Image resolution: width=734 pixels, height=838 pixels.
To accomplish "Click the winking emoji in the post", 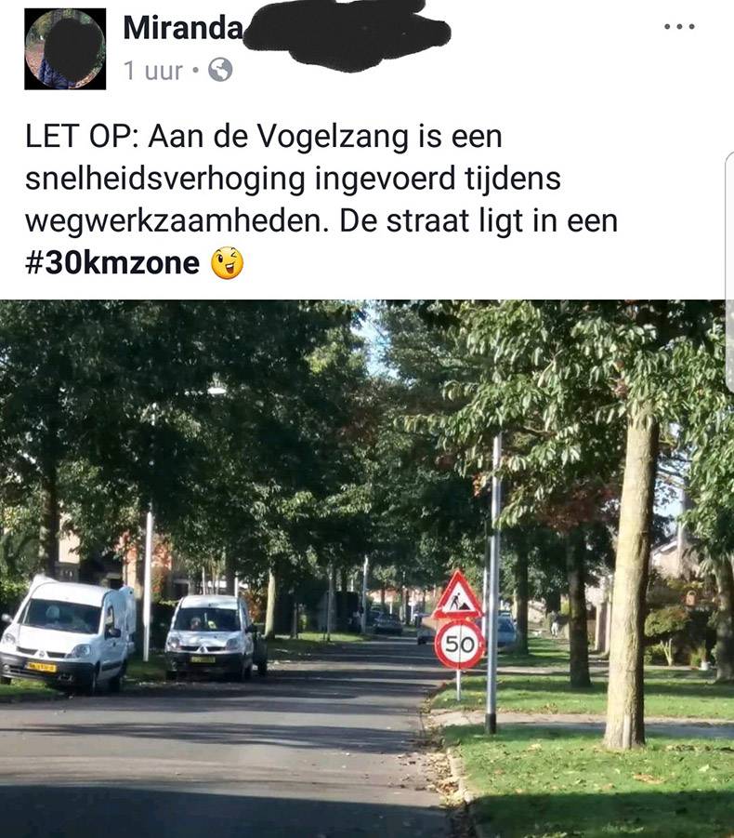I will (x=228, y=263).
